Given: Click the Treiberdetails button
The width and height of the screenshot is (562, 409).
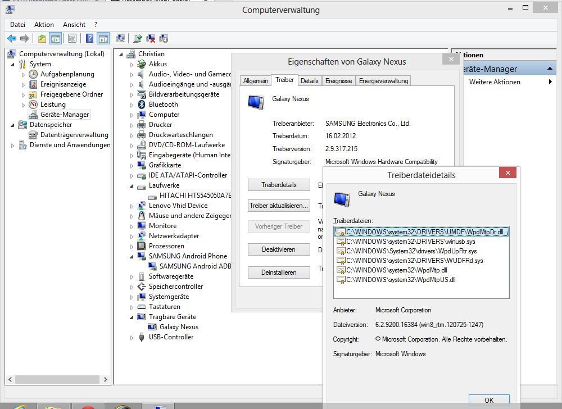Looking at the screenshot, I should [279, 185].
